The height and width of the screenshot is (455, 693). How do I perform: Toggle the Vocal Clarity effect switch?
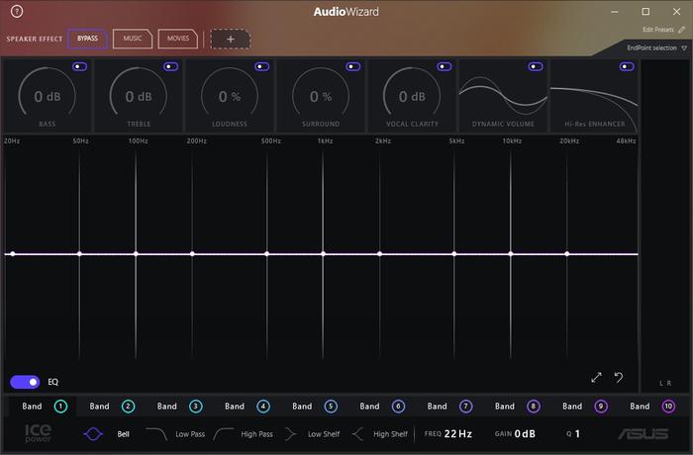(445, 66)
